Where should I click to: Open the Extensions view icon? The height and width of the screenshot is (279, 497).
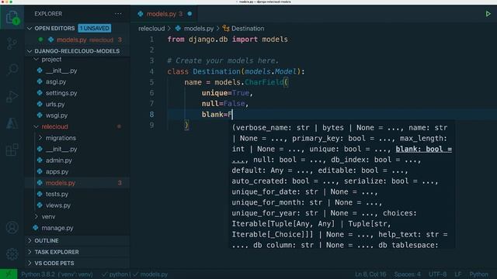(12, 150)
